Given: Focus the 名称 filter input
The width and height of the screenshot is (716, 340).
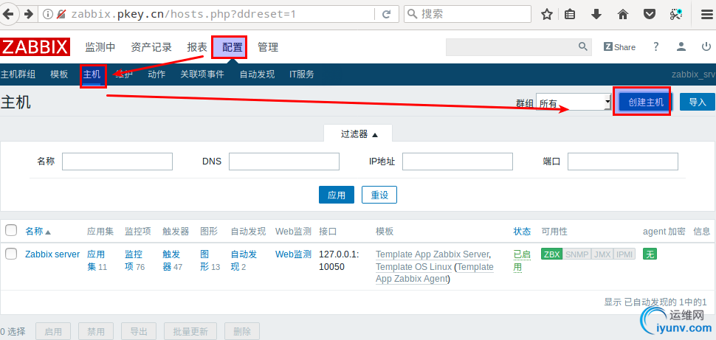Looking at the screenshot, I should point(117,162).
